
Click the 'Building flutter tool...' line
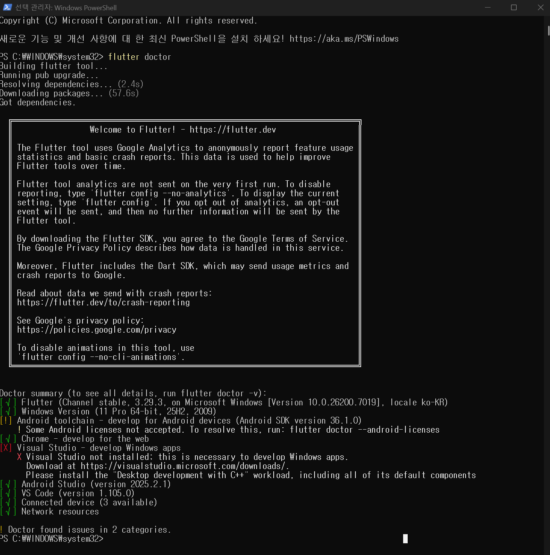click(54, 66)
